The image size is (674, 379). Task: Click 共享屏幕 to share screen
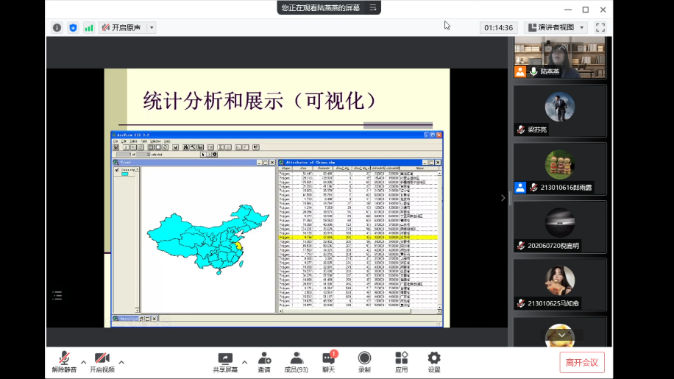225,361
